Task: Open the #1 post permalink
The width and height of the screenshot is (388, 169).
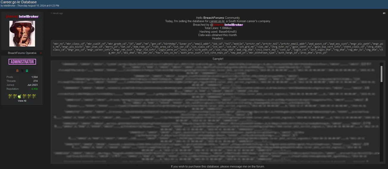Action: coord(384,13)
